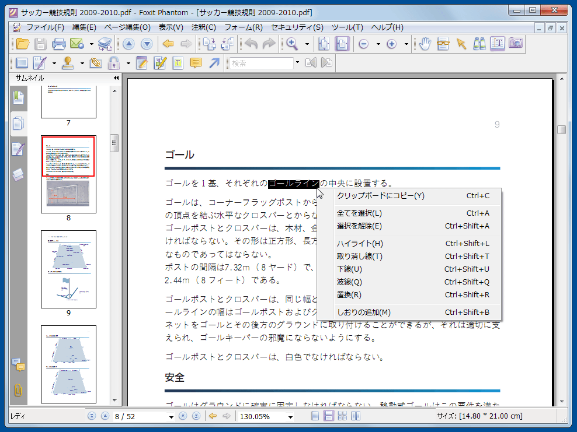Select the Snapshot camera tool

pyautogui.click(x=516, y=43)
